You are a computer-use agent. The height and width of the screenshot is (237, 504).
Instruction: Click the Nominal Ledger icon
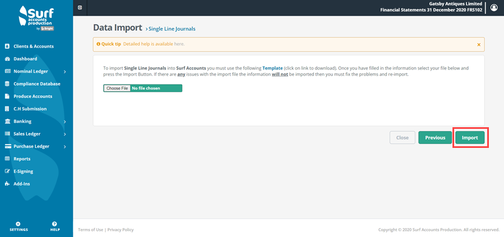click(7, 71)
